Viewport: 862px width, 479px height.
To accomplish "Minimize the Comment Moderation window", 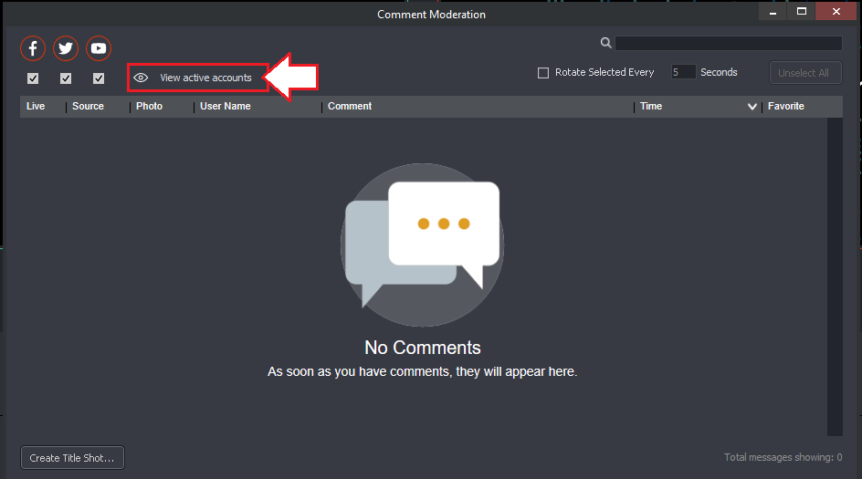I will (x=773, y=12).
